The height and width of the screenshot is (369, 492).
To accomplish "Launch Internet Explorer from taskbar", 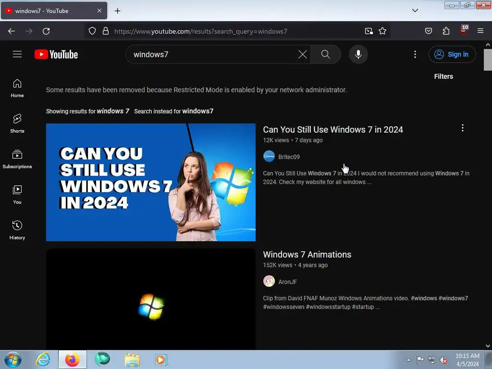I will 43,359.
